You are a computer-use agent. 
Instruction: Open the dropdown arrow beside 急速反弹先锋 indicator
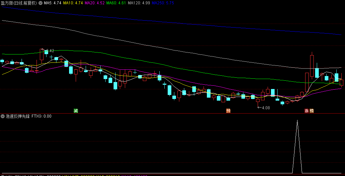point(3,116)
